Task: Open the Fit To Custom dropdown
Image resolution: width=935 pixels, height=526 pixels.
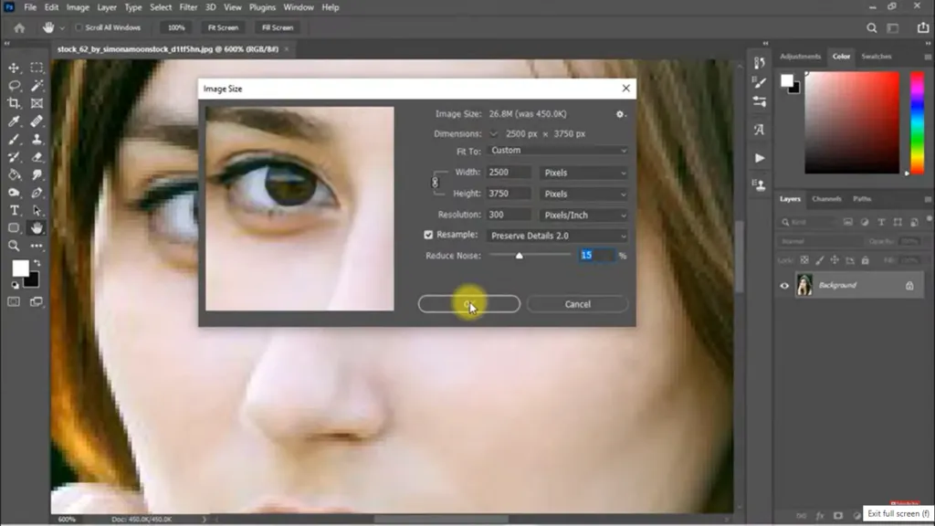Action: [x=558, y=151]
